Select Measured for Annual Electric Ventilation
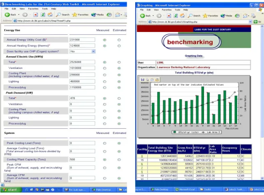This screenshot has width=264, height=195. tap(104, 68)
